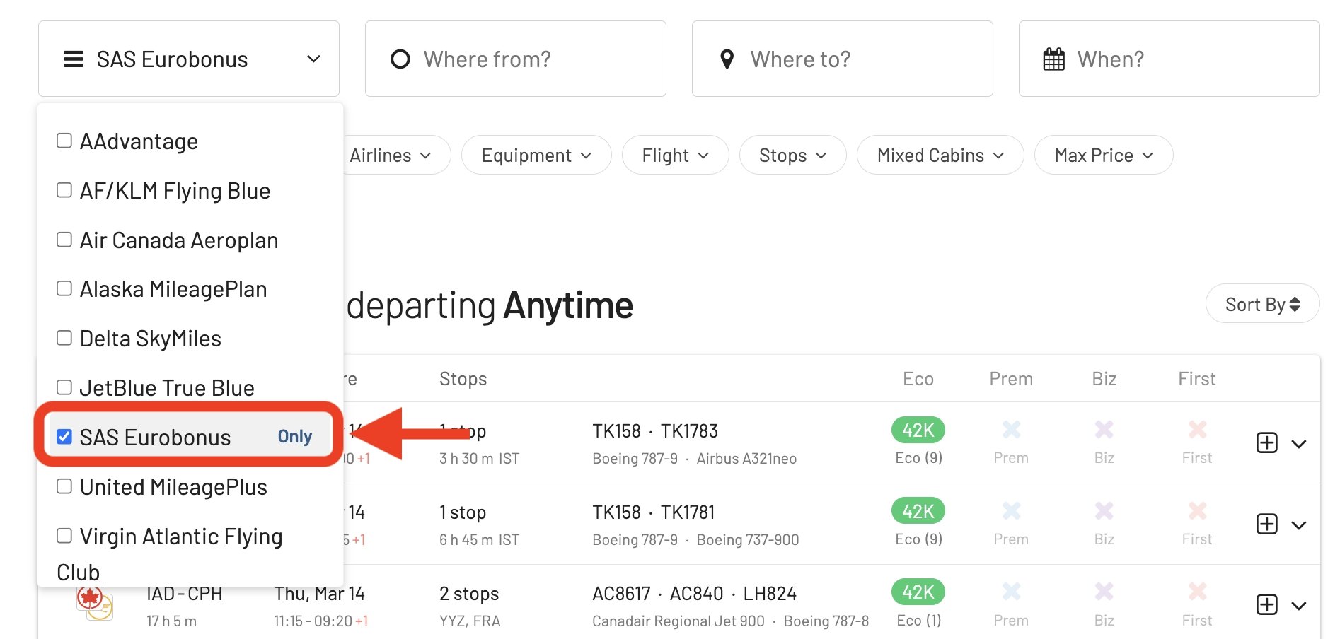Click the Where to? destination field
This screenshot has width=1340, height=639.
tap(842, 59)
